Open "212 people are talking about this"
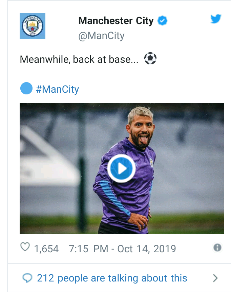 click(x=112, y=278)
